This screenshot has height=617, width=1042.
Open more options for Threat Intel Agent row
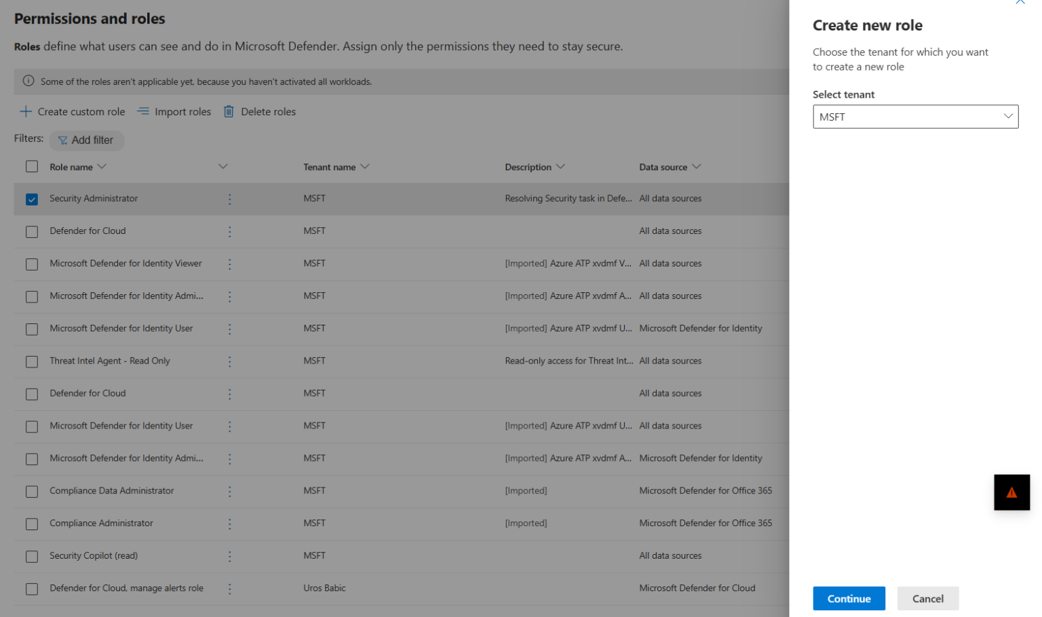coord(230,361)
